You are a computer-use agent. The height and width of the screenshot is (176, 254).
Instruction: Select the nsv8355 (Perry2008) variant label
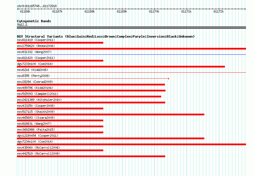pos(33,76)
